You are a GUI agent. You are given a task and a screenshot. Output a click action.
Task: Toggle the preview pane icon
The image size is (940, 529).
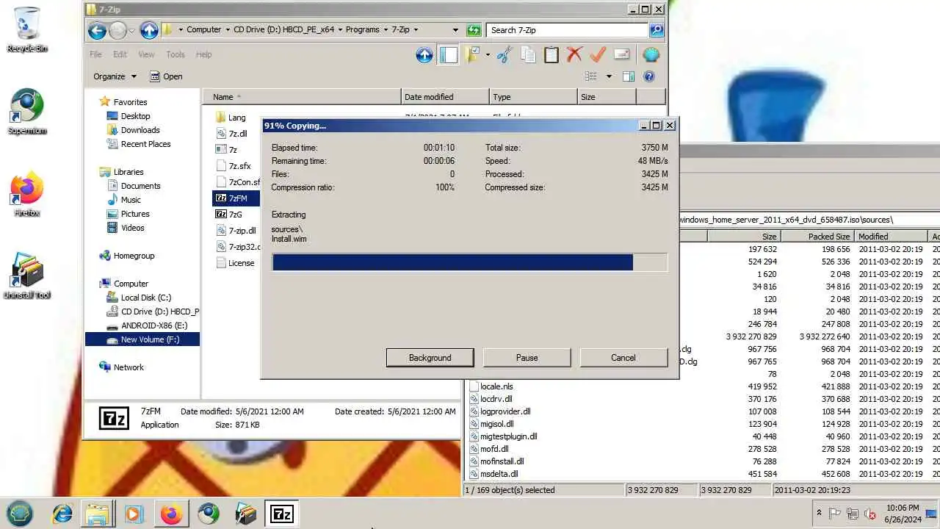click(629, 76)
